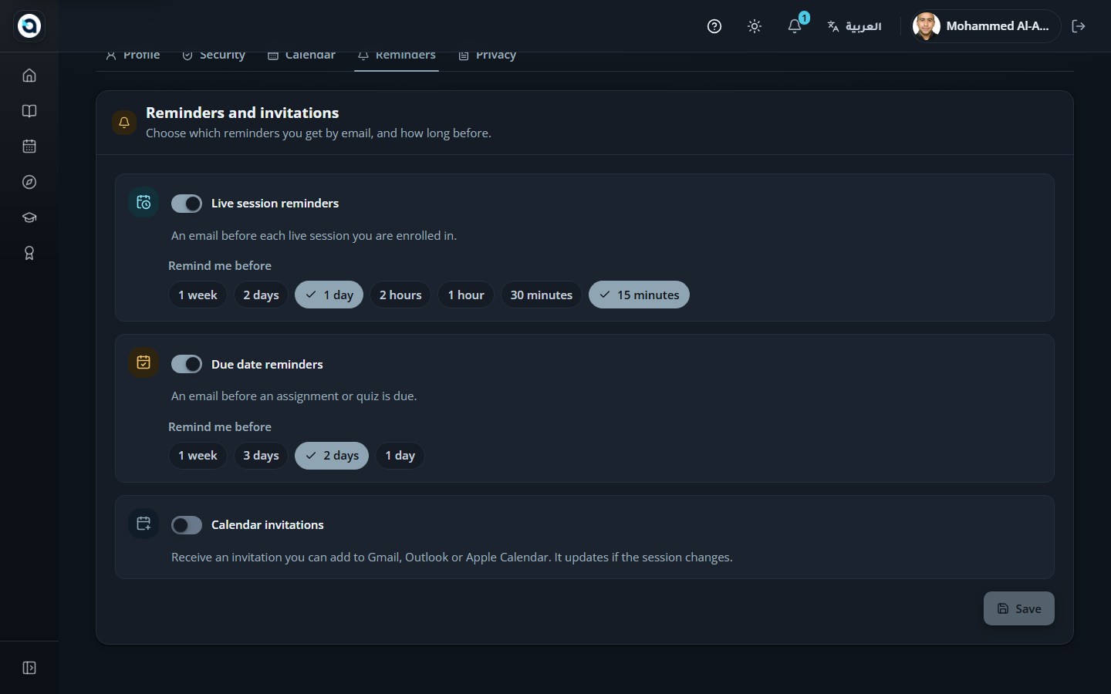The image size is (1111, 694).
Task: Switch to the Profile tab
Action: [133, 56]
